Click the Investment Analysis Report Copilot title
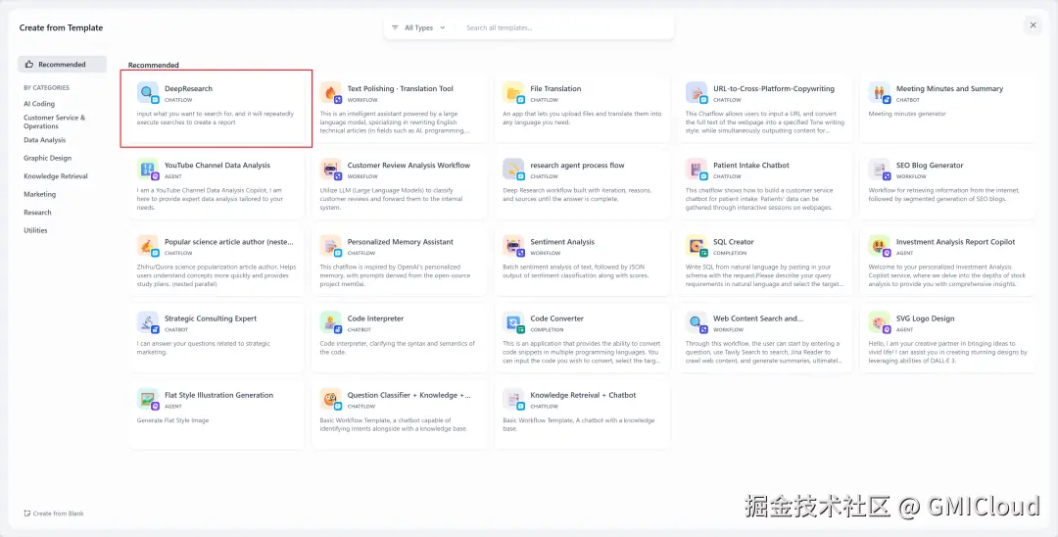The width and height of the screenshot is (1058, 537). pyautogui.click(x=955, y=241)
